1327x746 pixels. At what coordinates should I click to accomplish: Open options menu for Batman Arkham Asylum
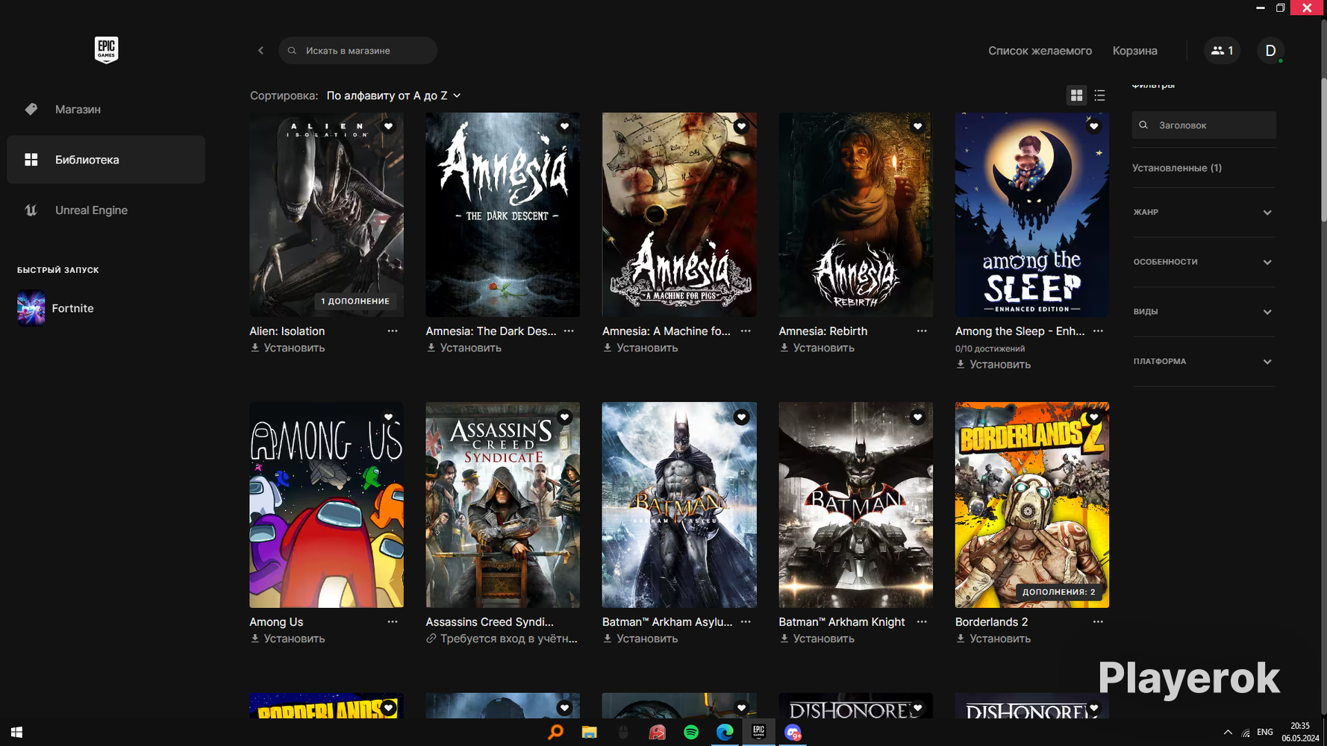point(746,622)
